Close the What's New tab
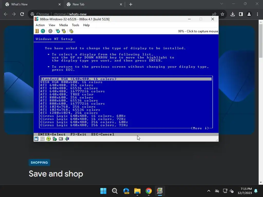The image size is (263, 197). (60, 4)
